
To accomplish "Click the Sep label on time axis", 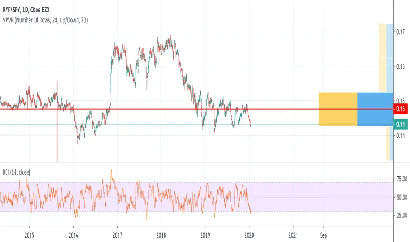I will tap(323, 235).
